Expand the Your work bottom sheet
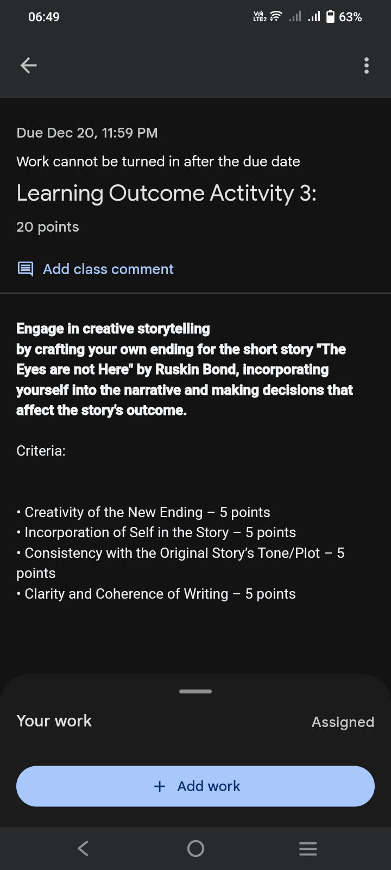The width and height of the screenshot is (391, 870). (x=195, y=691)
